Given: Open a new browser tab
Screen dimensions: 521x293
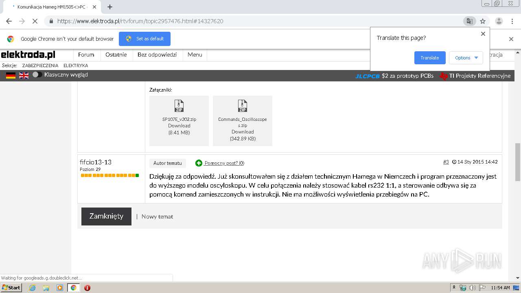Looking at the screenshot, I should [x=110, y=7].
